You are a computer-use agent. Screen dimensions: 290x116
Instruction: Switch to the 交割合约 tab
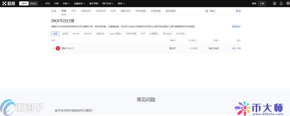[86, 11]
